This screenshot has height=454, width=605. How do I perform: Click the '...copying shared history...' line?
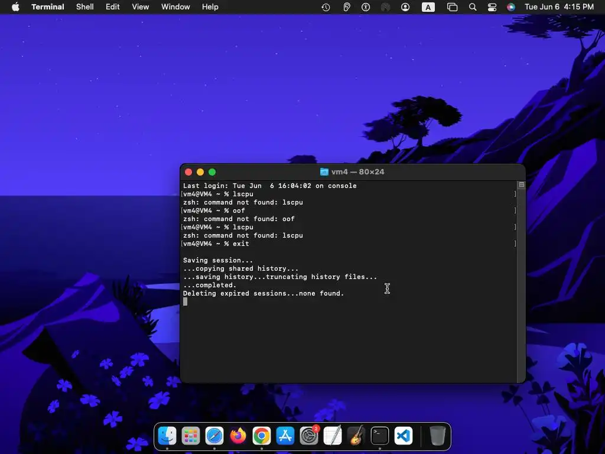[x=241, y=269]
